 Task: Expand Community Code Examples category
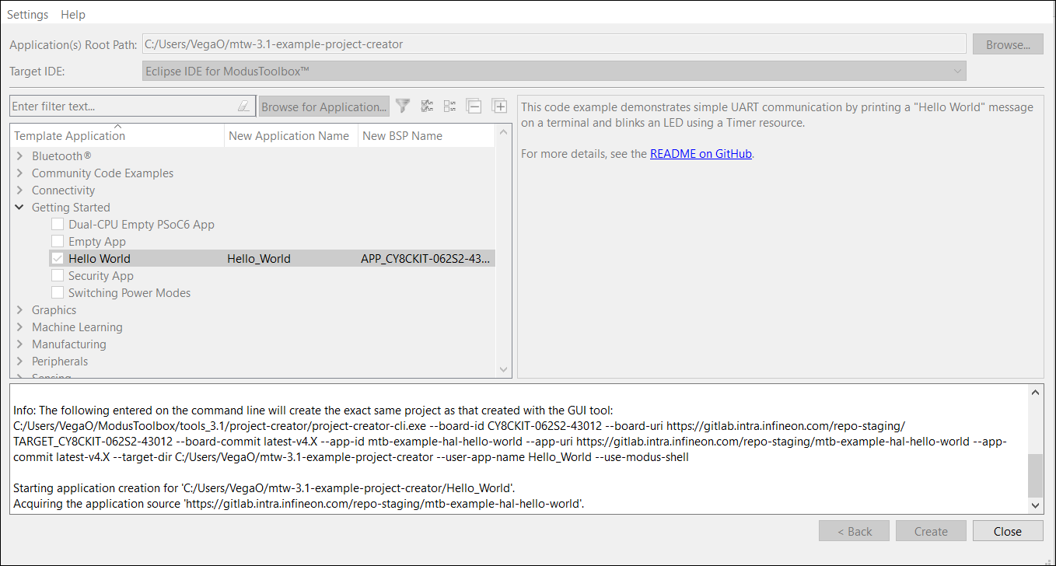pyautogui.click(x=19, y=173)
